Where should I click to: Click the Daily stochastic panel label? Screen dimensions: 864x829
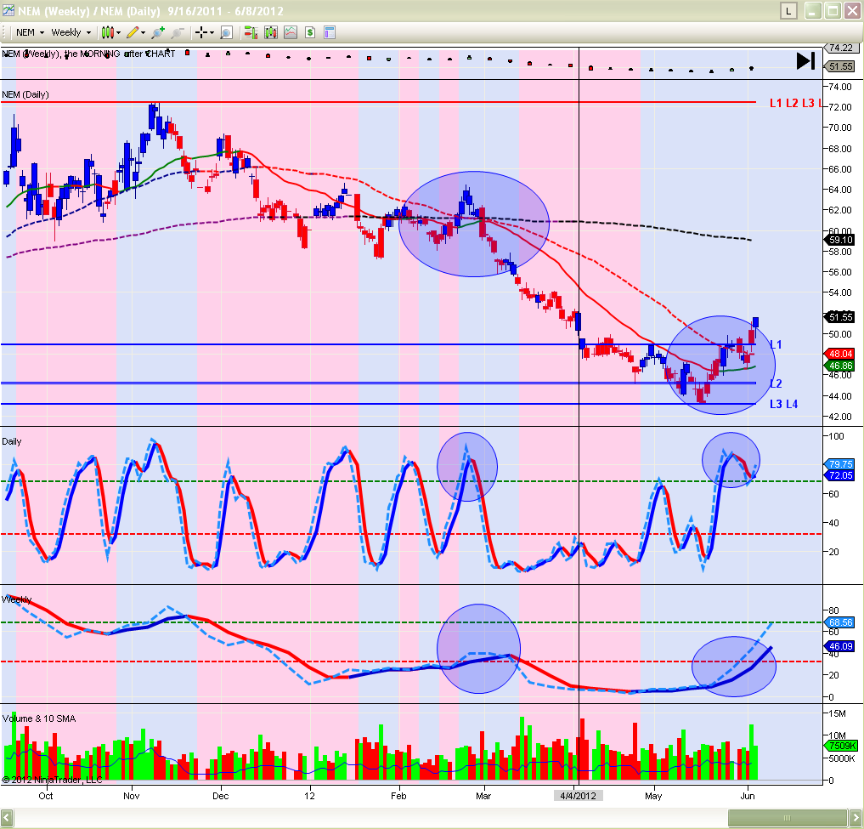[12, 441]
